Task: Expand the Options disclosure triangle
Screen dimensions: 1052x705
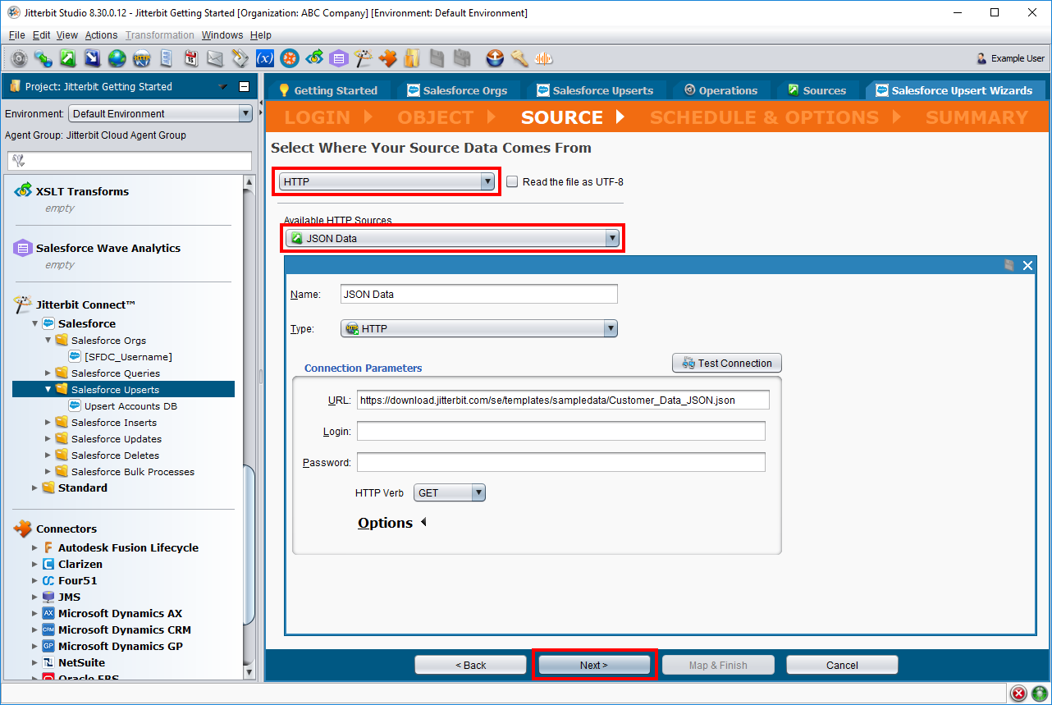Action: coord(423,523)
